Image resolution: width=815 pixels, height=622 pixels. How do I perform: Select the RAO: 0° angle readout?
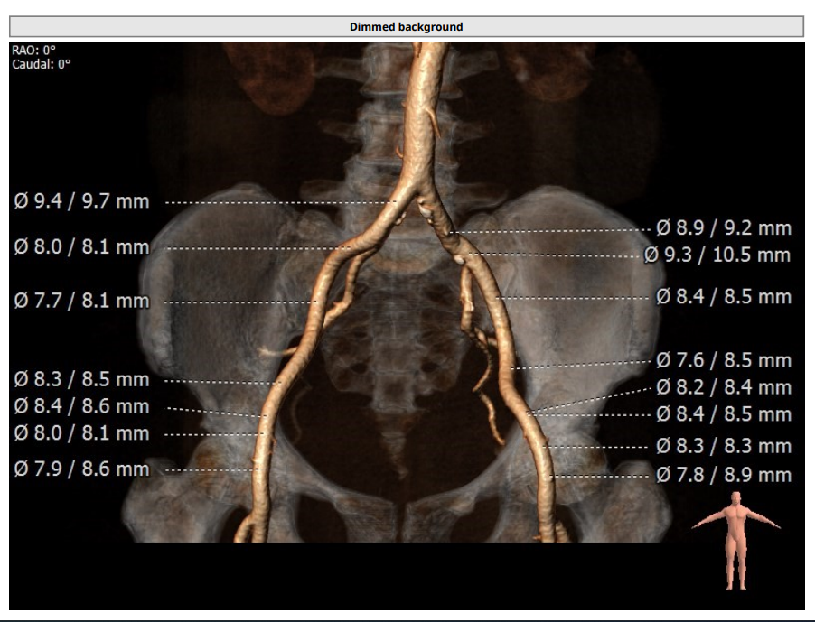[33, 51]
